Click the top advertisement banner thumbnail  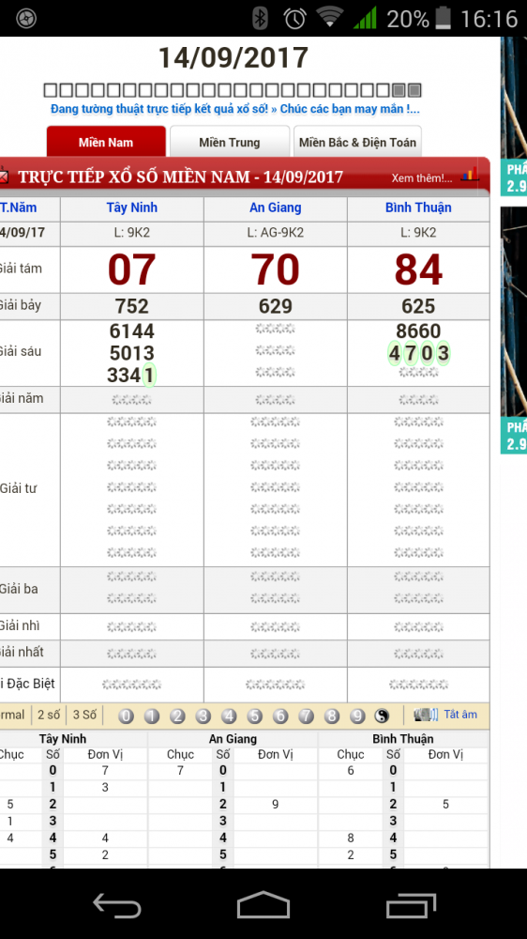[513, 115]
